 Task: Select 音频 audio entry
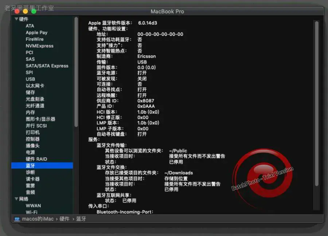point(30,192)
